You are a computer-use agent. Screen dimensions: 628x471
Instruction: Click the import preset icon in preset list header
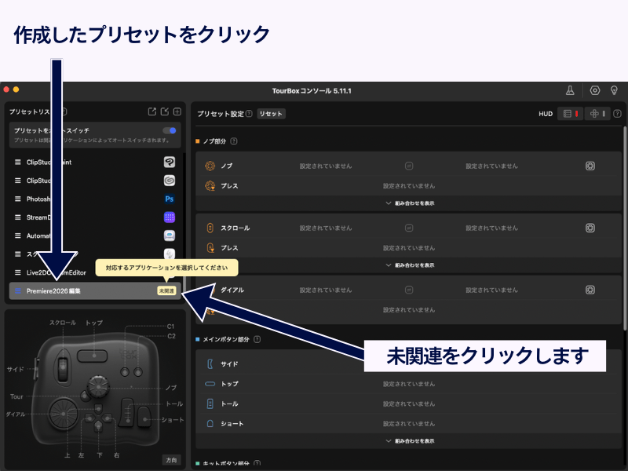(165, 112)
